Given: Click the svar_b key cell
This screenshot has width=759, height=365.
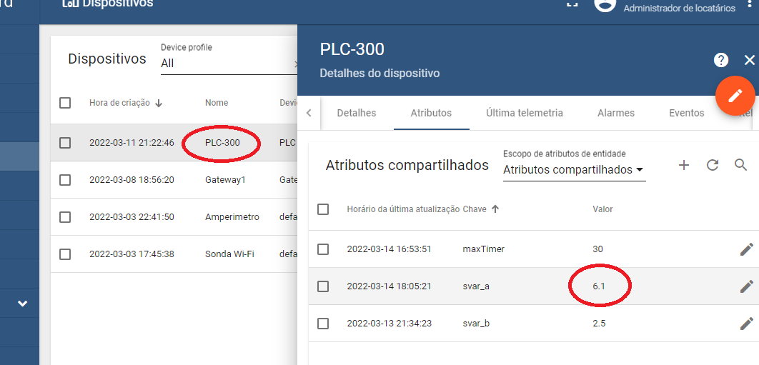Looking at the screenshot, I should click(x=476, y=324).
